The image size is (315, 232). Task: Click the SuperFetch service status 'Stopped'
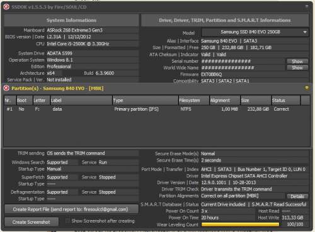pyautogui.click(x=107, y=177)
